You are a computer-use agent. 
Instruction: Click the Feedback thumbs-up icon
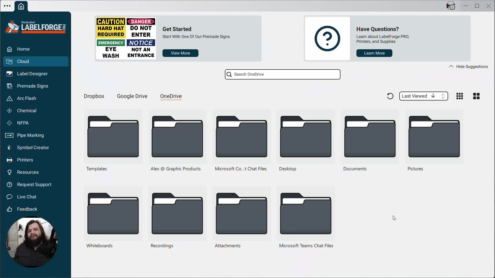(10, 209)
